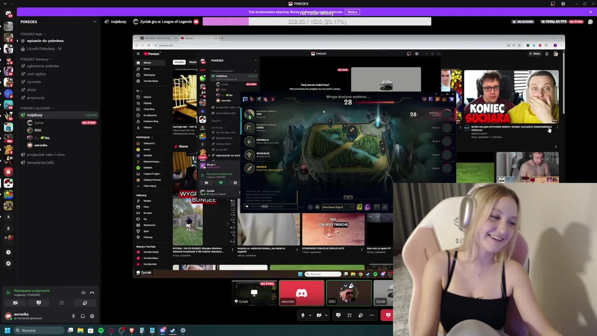Click the 302.60 / 1500 progress bar

point(317,21)
